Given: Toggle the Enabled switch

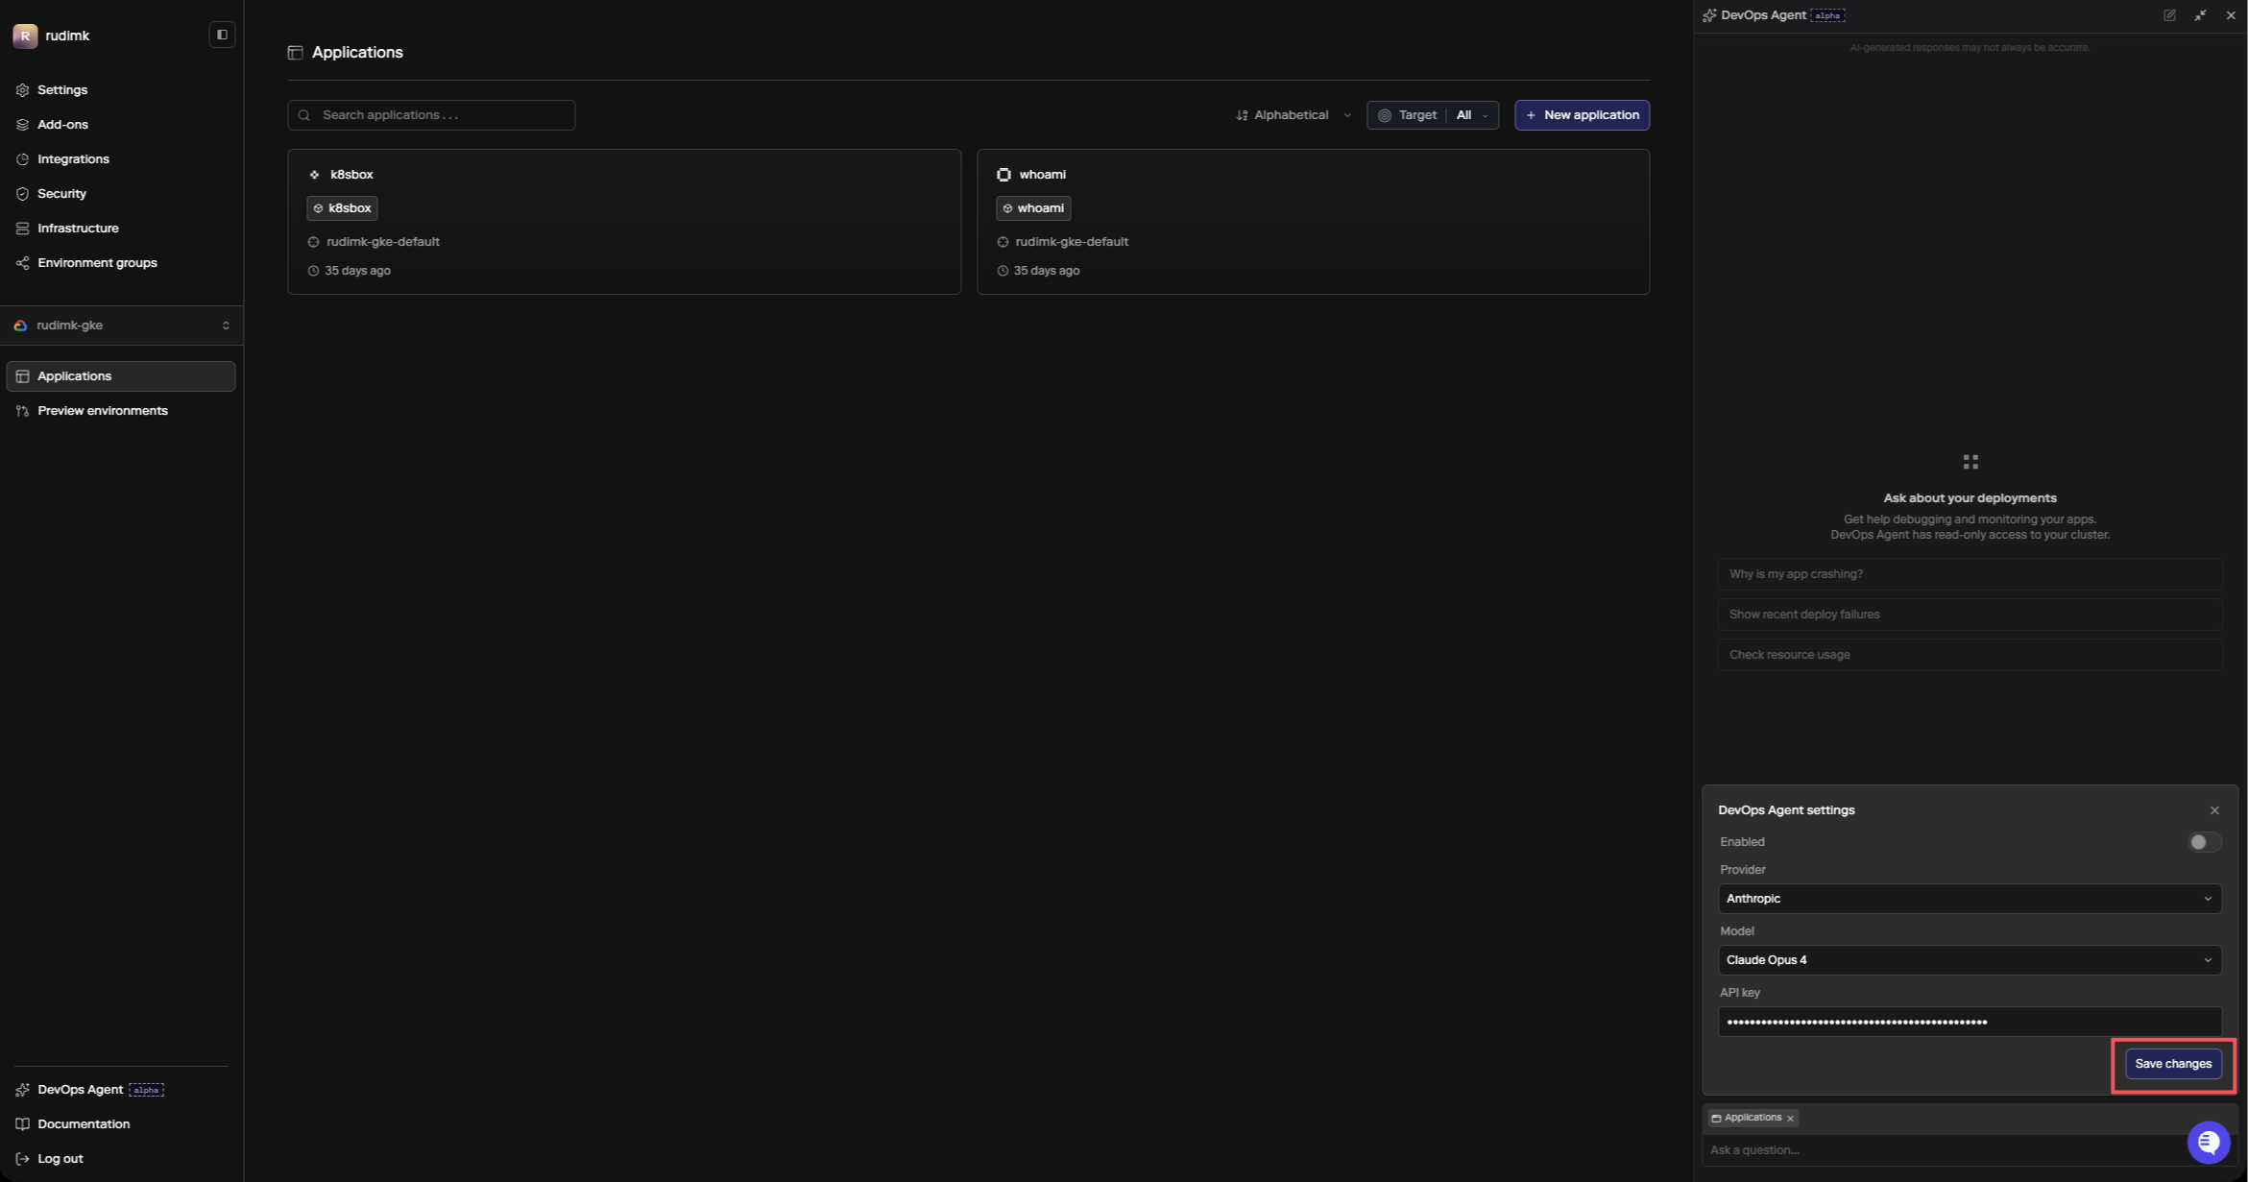Looking at the screenshot, I should 2204,842.
